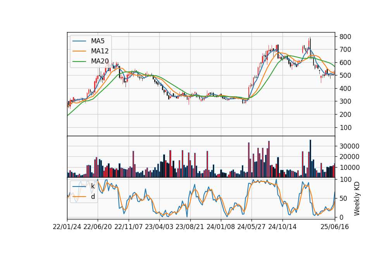Click the blue MA5 legend line sample
The image size is (372, 267).
click(x=79, y=41)
